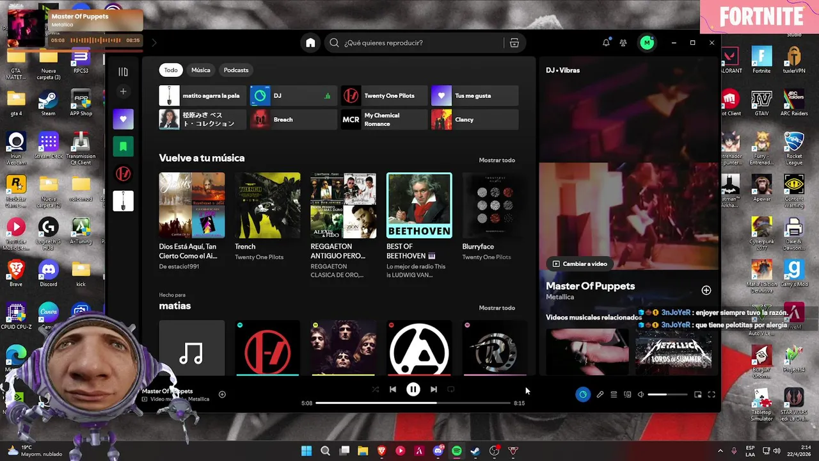The image size is (819, 461).
Task: Skip to next track
Action: tap(434, 389)
